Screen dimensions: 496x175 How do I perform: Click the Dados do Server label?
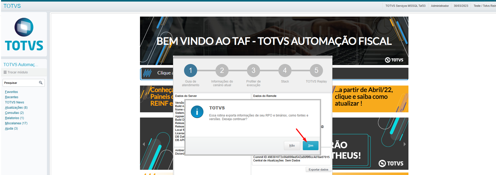186,96
